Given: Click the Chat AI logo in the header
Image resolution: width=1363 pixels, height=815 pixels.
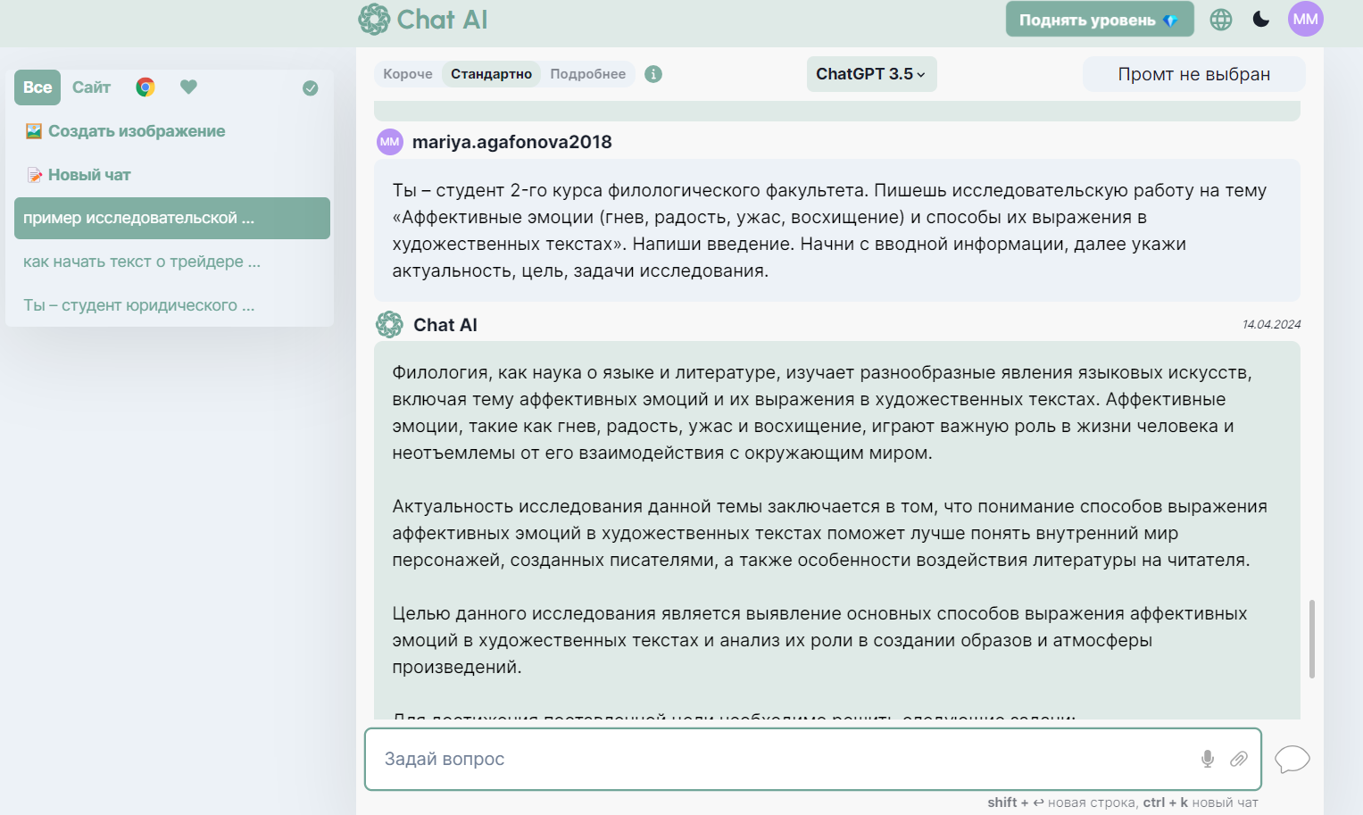Looking at the screenshot, I should tap(423, 20).
